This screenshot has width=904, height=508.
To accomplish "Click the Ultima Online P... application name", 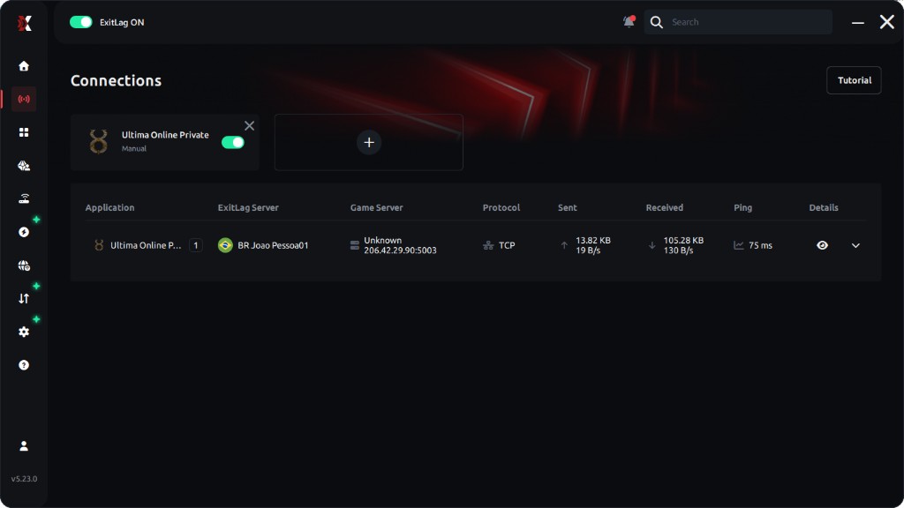I will 146,245.
